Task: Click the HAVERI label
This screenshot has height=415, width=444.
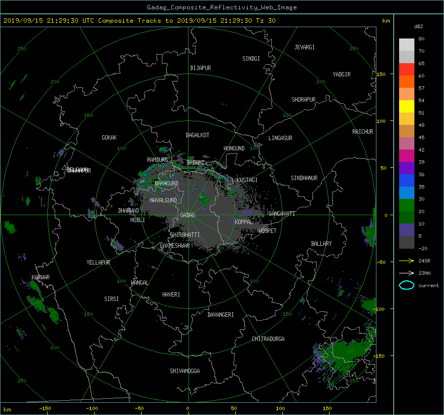Action: [x=171, y=295]
